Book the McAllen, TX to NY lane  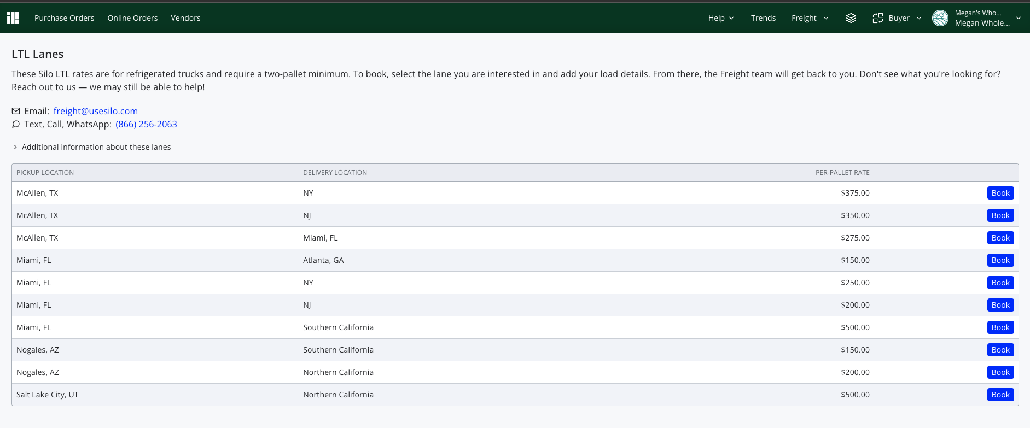click(1000, 193)
